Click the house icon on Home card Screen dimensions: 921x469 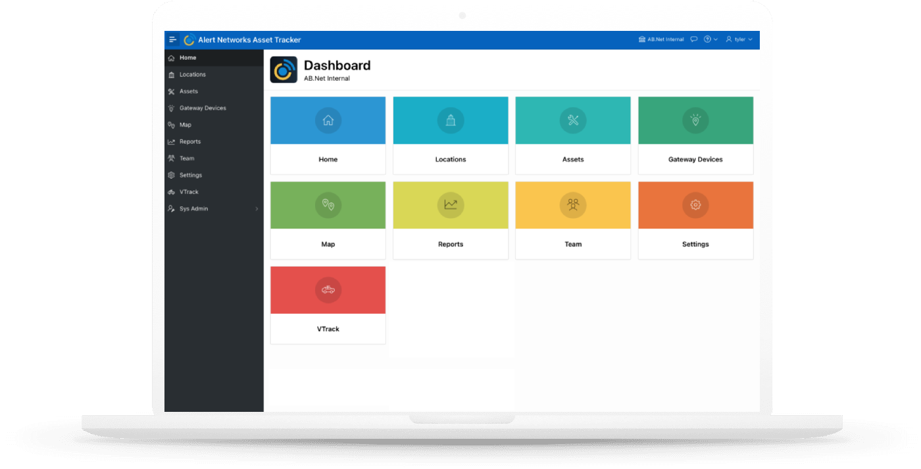click(x=328, y=121)
